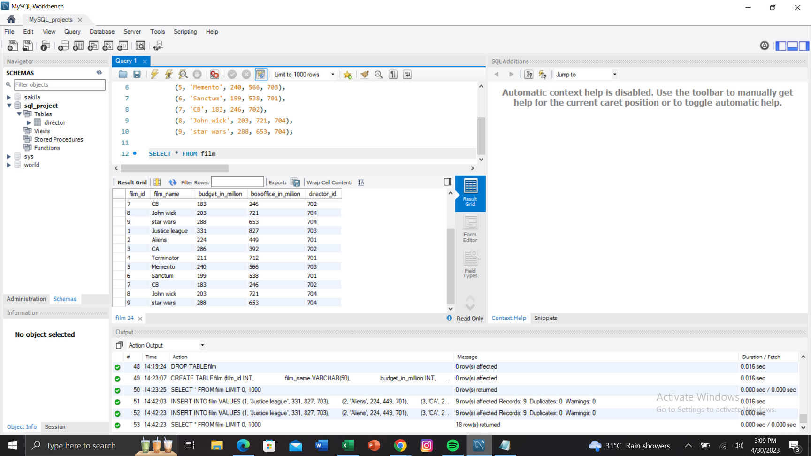Toggle autocommit mode button
The image size is (811, 456).
point(261,75)
